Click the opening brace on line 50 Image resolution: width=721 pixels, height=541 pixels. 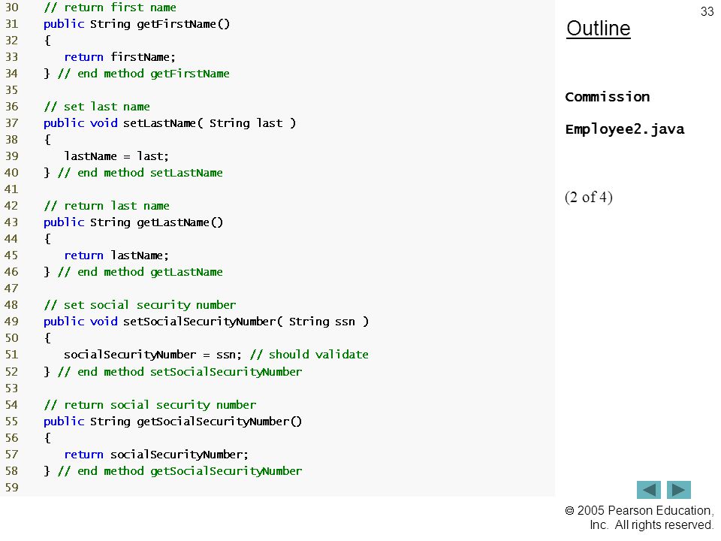point(47,338)
